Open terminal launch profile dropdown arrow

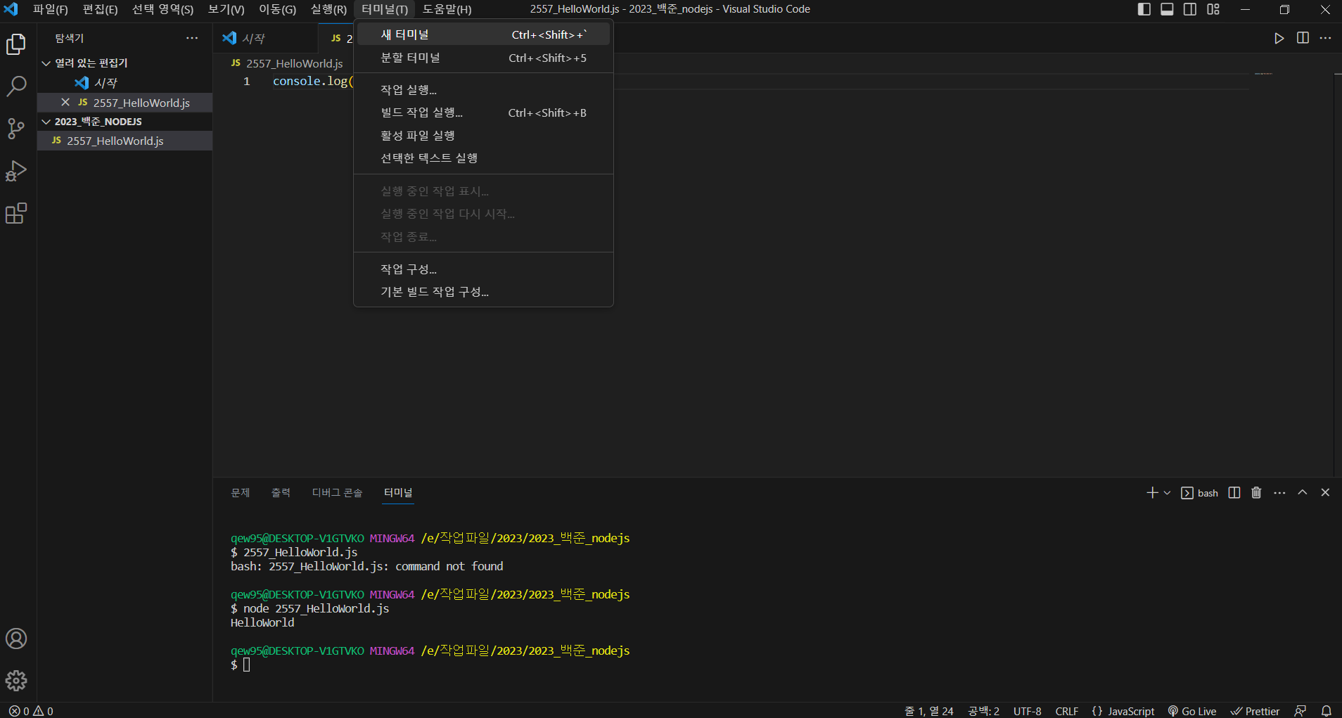pyautogui.click(x=1167, y=493)
